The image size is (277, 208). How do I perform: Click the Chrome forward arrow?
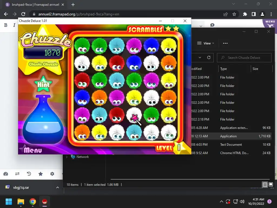15,14
